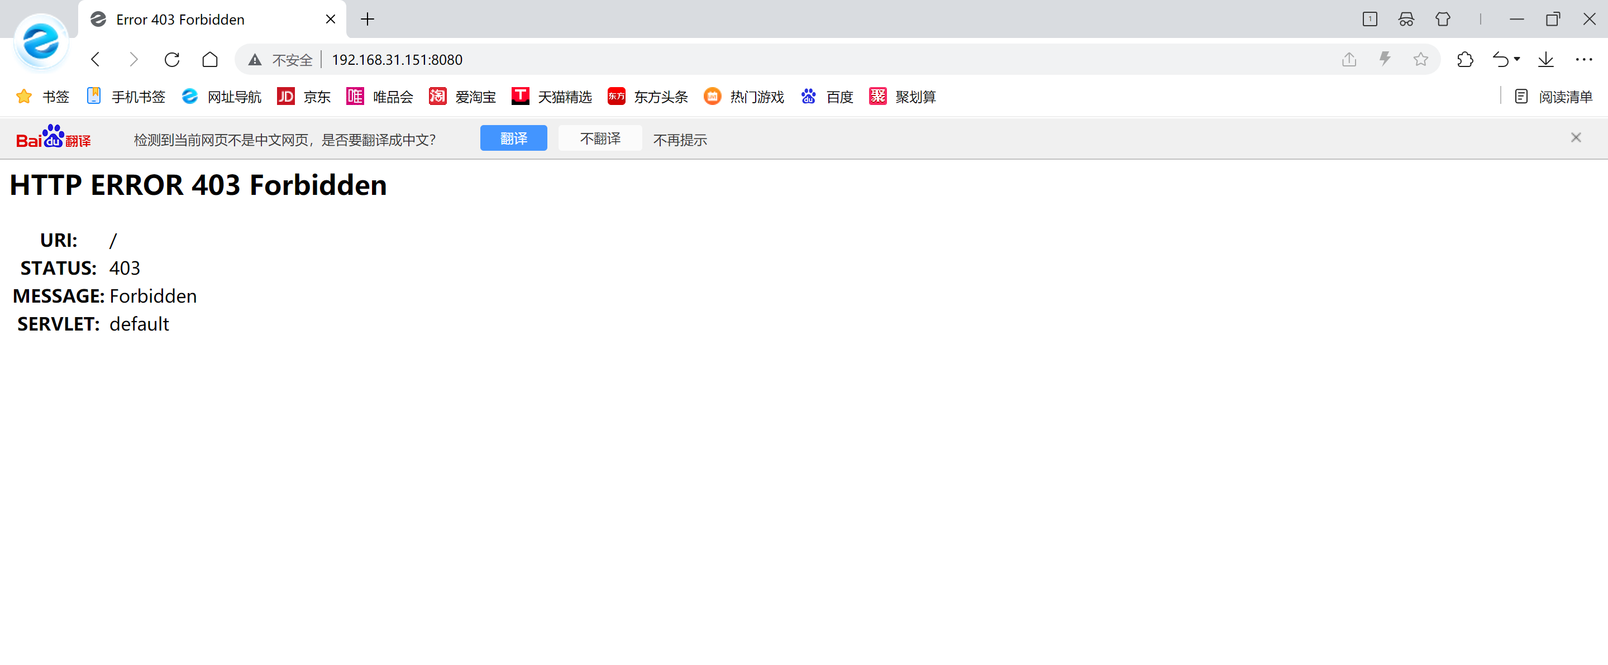
Task: Go to the browser home page icon
Action: (x=210, y=60)
